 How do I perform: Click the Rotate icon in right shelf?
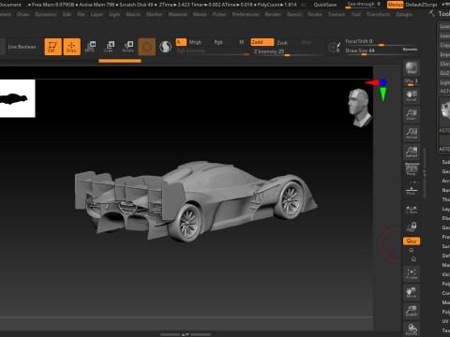tap(412, 330)
